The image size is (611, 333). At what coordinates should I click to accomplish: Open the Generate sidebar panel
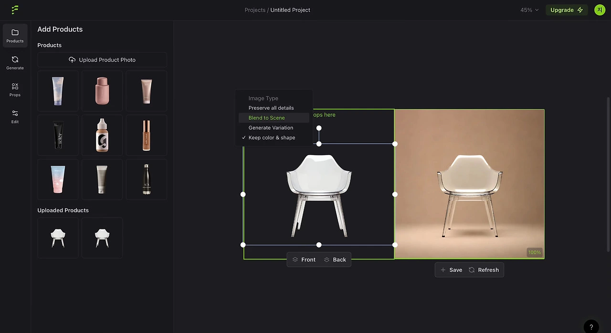(15, 62)
